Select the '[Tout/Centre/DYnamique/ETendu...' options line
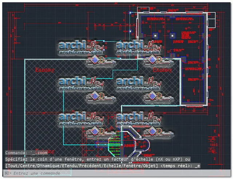The image size is (233, 179). pyautogui.click(x=103, y=166)
